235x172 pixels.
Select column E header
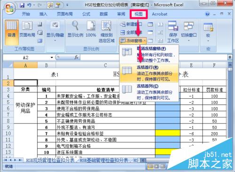(191, 65)
